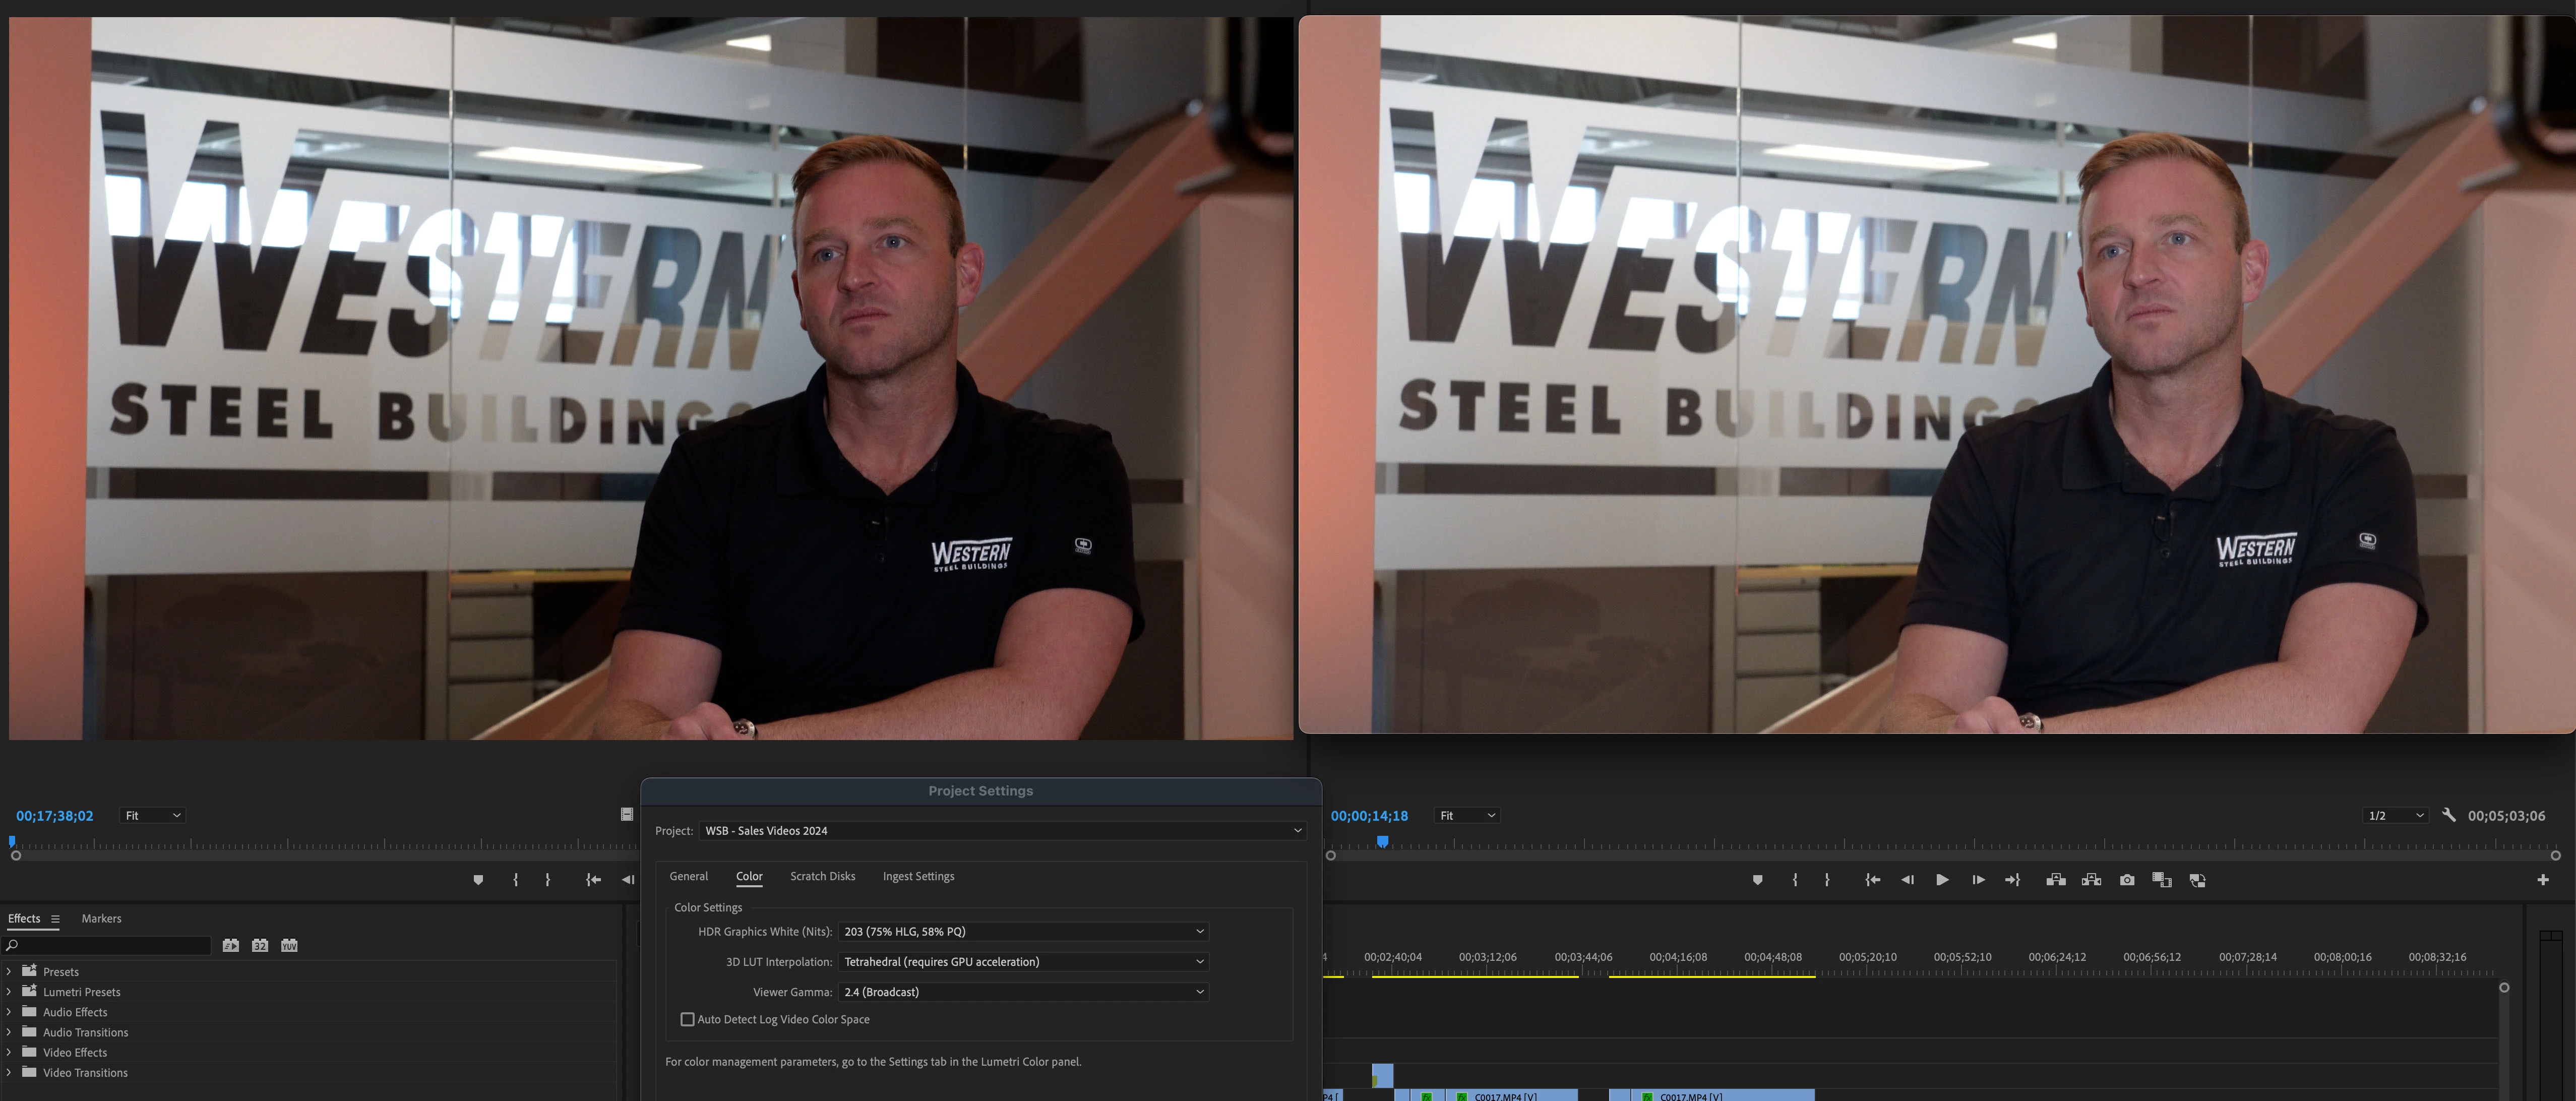Click Play in the Program Monitor
2576x1101 pixels.
pos(1942,880)
